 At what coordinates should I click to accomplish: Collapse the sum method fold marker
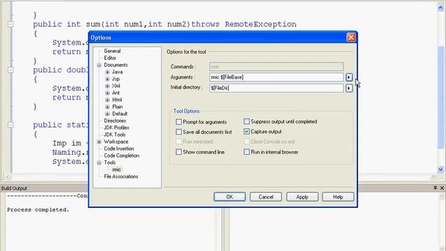10,24
